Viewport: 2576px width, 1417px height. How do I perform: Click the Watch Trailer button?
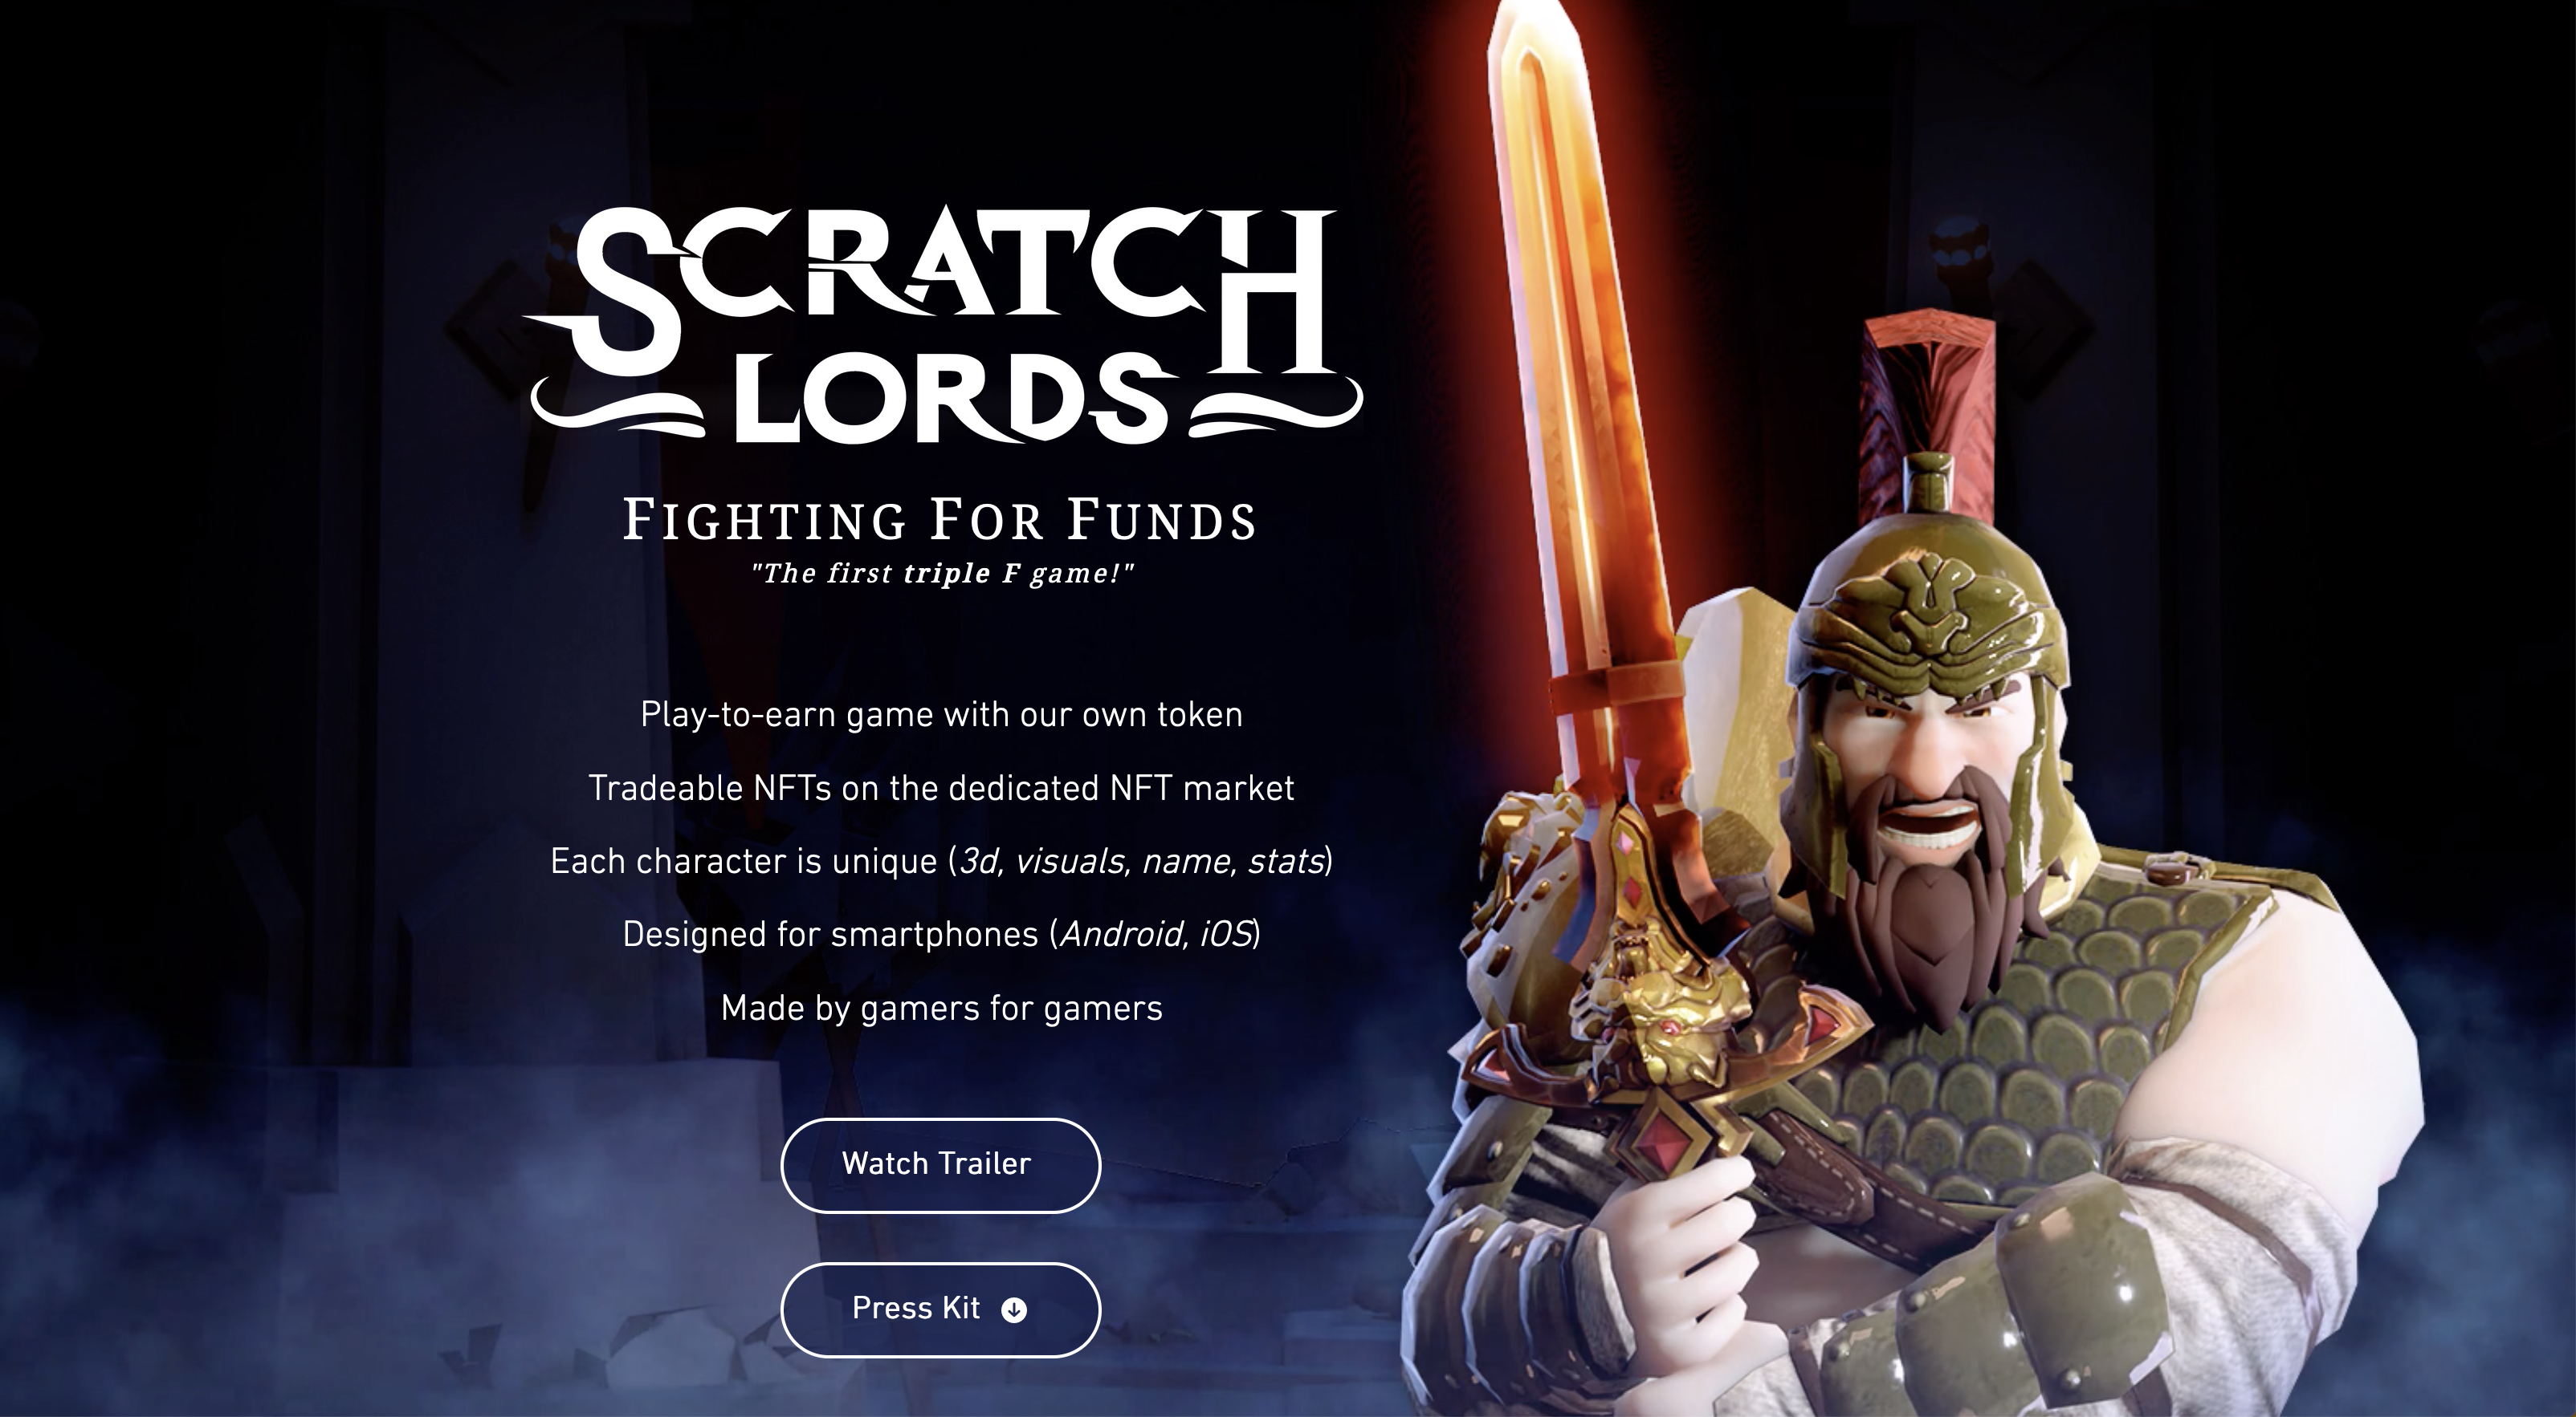pos(940,1165)
